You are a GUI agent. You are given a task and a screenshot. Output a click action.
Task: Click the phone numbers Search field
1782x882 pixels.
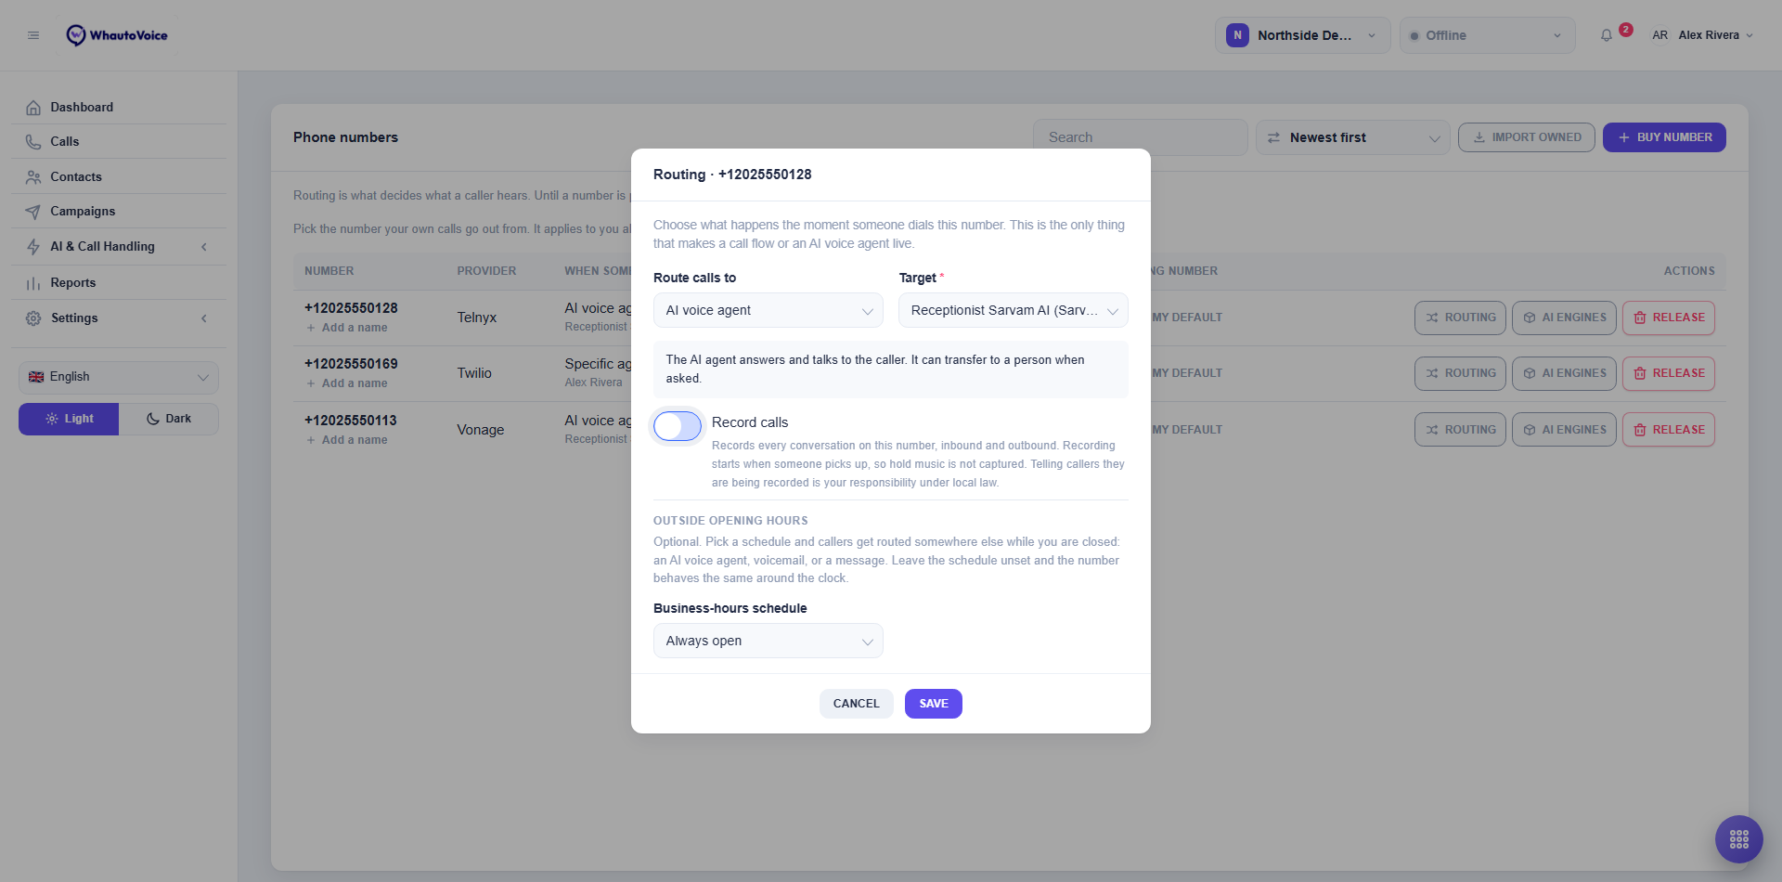pyautogui.click(x=1140, y=137)
